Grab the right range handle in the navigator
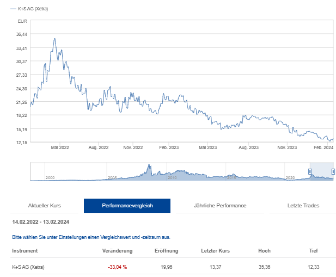Screen dimensions: 336x277 [x=333, y=171]
